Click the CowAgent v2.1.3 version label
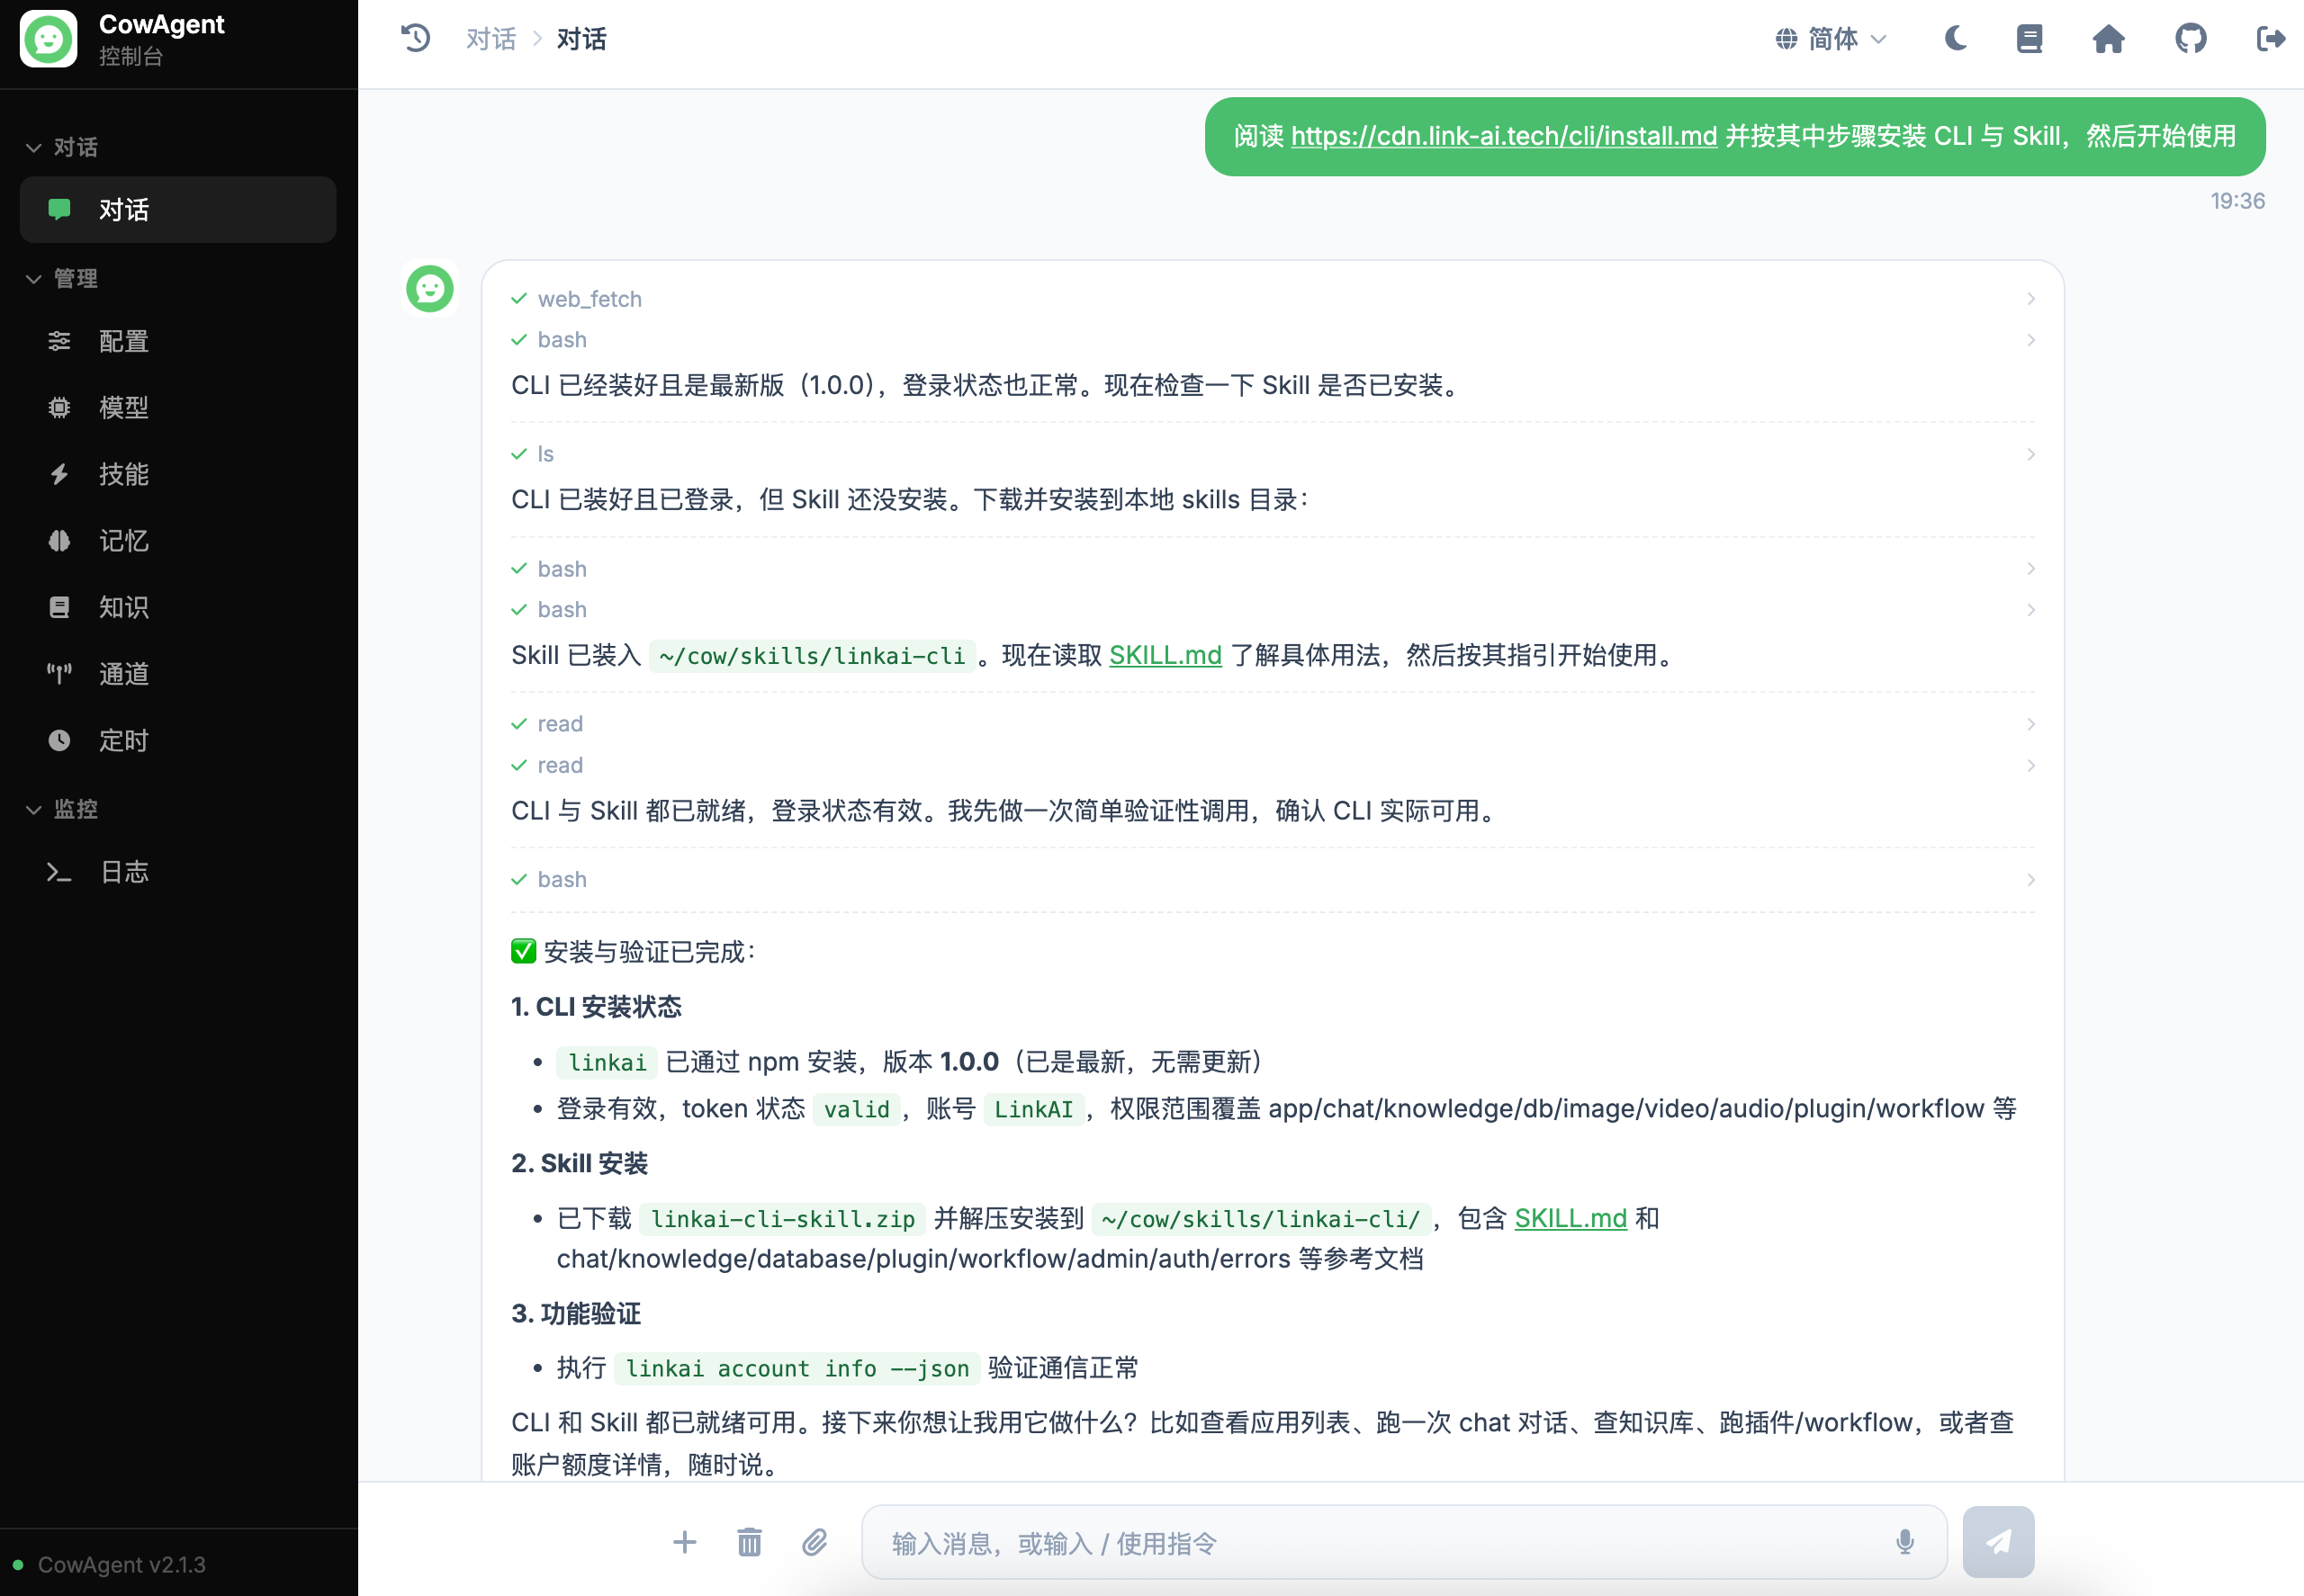Viewport: 2304px width, 1596px height. tap(121, 1564)
